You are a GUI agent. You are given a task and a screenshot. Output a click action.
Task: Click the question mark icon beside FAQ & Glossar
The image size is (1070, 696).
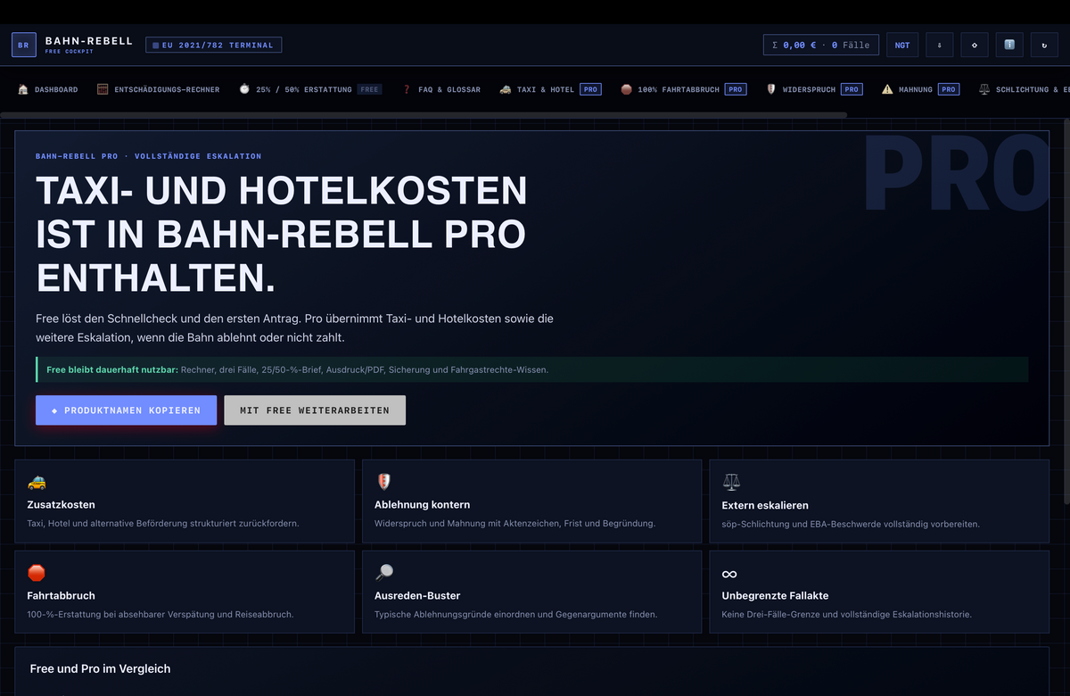click(407, 89)
